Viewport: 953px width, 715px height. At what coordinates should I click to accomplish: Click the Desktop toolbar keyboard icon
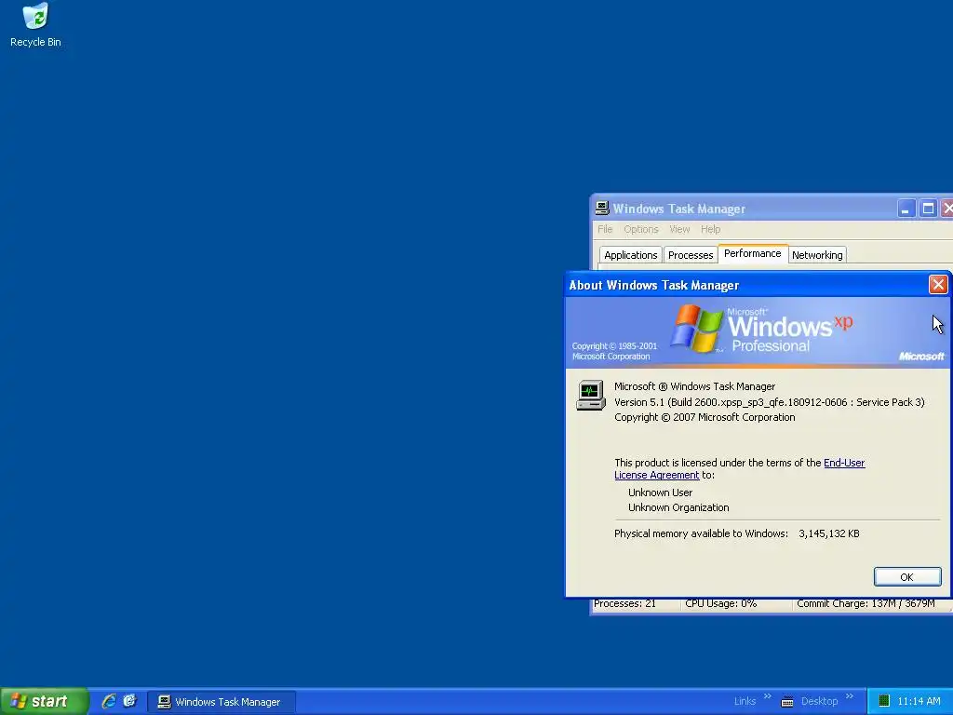(x=787, y=702)
